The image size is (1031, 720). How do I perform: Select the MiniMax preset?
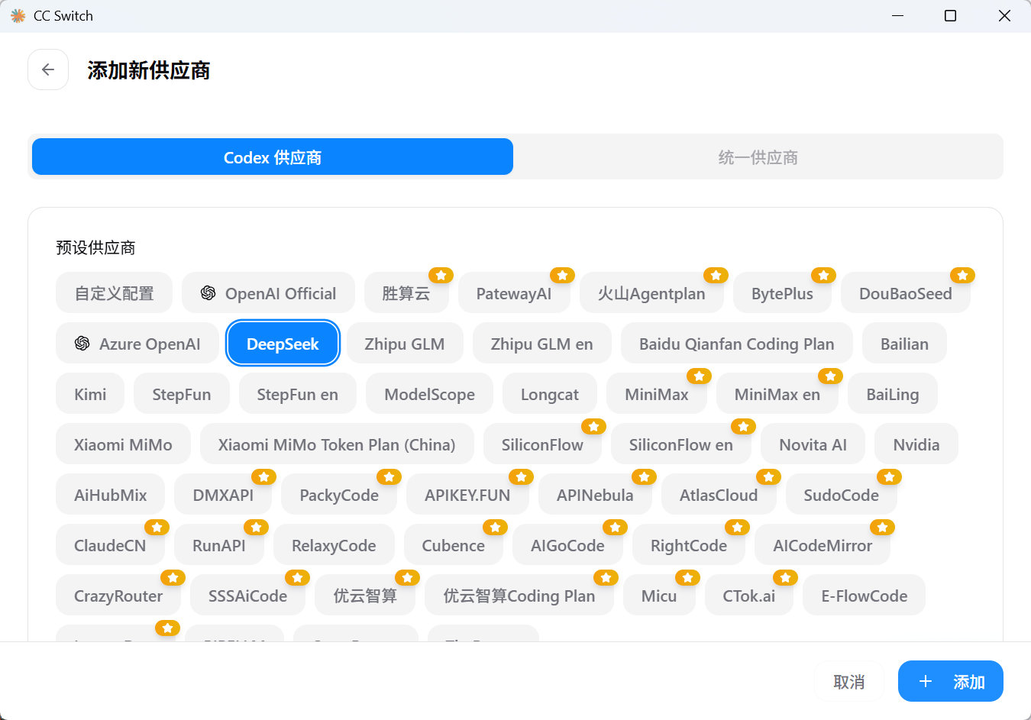(x=657, y=394)
